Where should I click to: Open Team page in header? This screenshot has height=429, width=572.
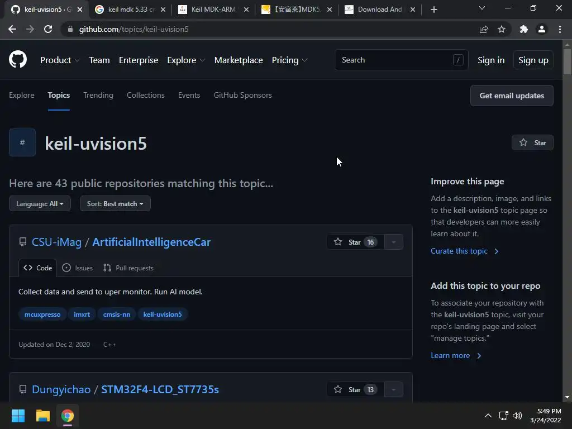tap(99, 60)
